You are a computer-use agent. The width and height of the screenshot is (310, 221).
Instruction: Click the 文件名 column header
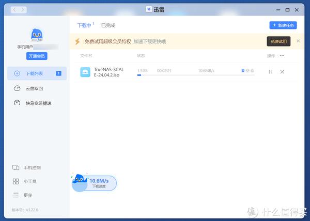[x=86, y=56]
